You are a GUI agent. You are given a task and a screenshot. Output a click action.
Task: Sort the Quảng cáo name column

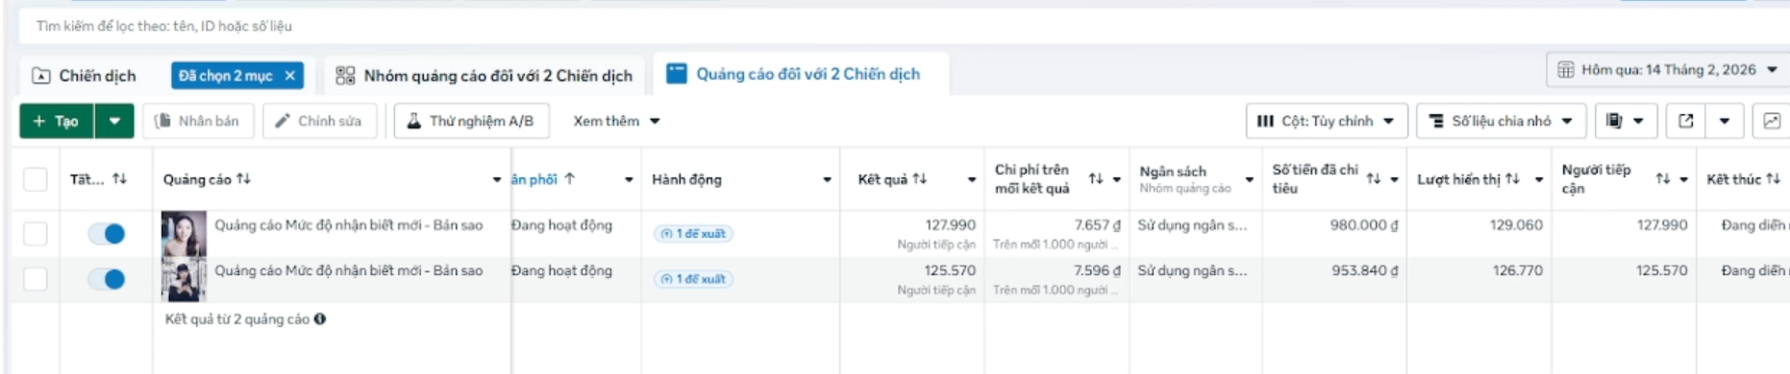[243, 179]
